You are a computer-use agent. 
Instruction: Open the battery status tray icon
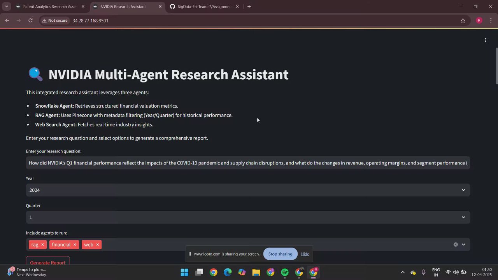464,272
